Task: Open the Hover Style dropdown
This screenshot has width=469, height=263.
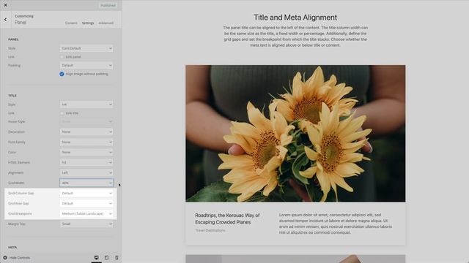Action: [86, 122]
